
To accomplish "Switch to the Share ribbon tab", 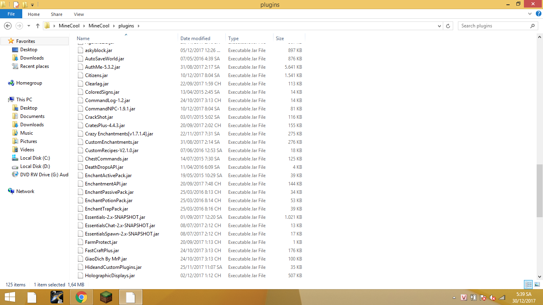I will (x=56, y=14).
